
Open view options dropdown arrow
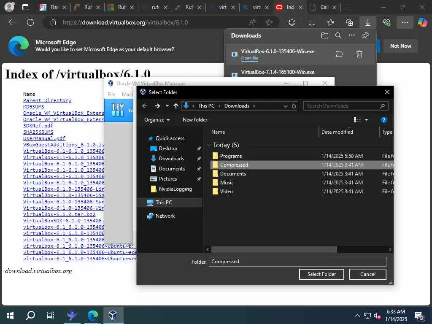(x=367, y=119)
